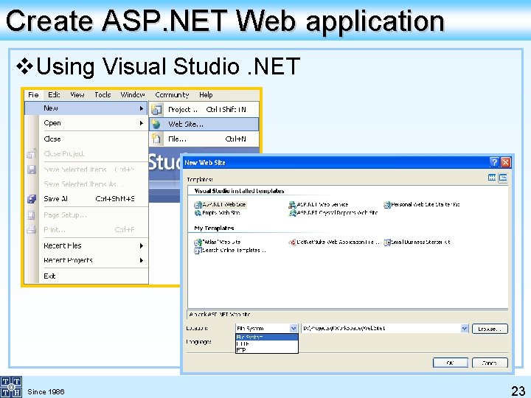Click the TTH logo in footer
531x398 pixels.
11,387
